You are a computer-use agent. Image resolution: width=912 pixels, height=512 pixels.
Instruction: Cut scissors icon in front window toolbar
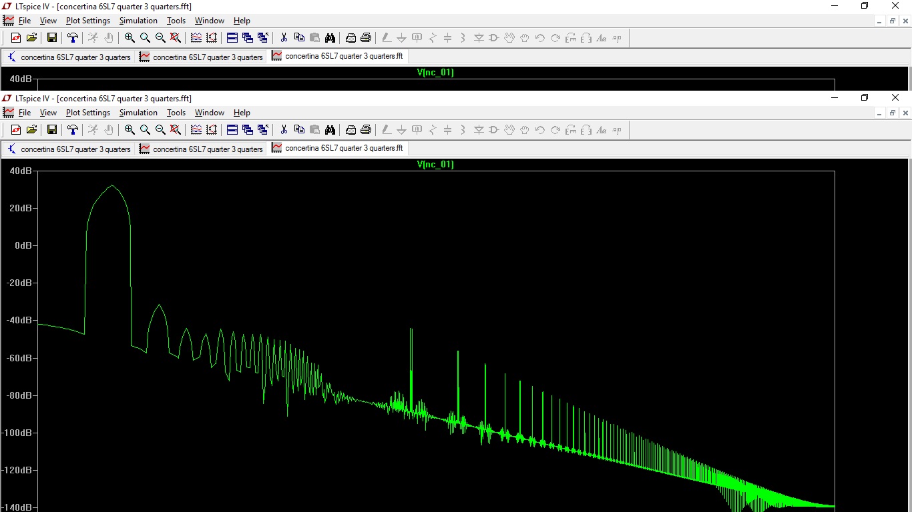click(284, 130)
